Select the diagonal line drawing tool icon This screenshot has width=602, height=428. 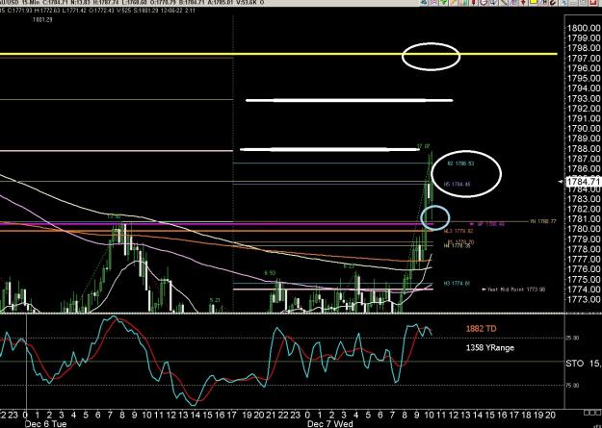tap(504, 2)
